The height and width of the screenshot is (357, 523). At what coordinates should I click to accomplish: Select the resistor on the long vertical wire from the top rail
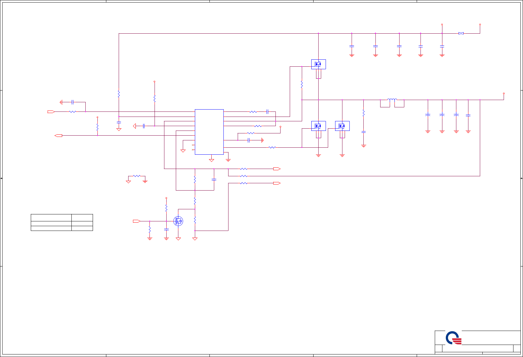tap(119, 94)
